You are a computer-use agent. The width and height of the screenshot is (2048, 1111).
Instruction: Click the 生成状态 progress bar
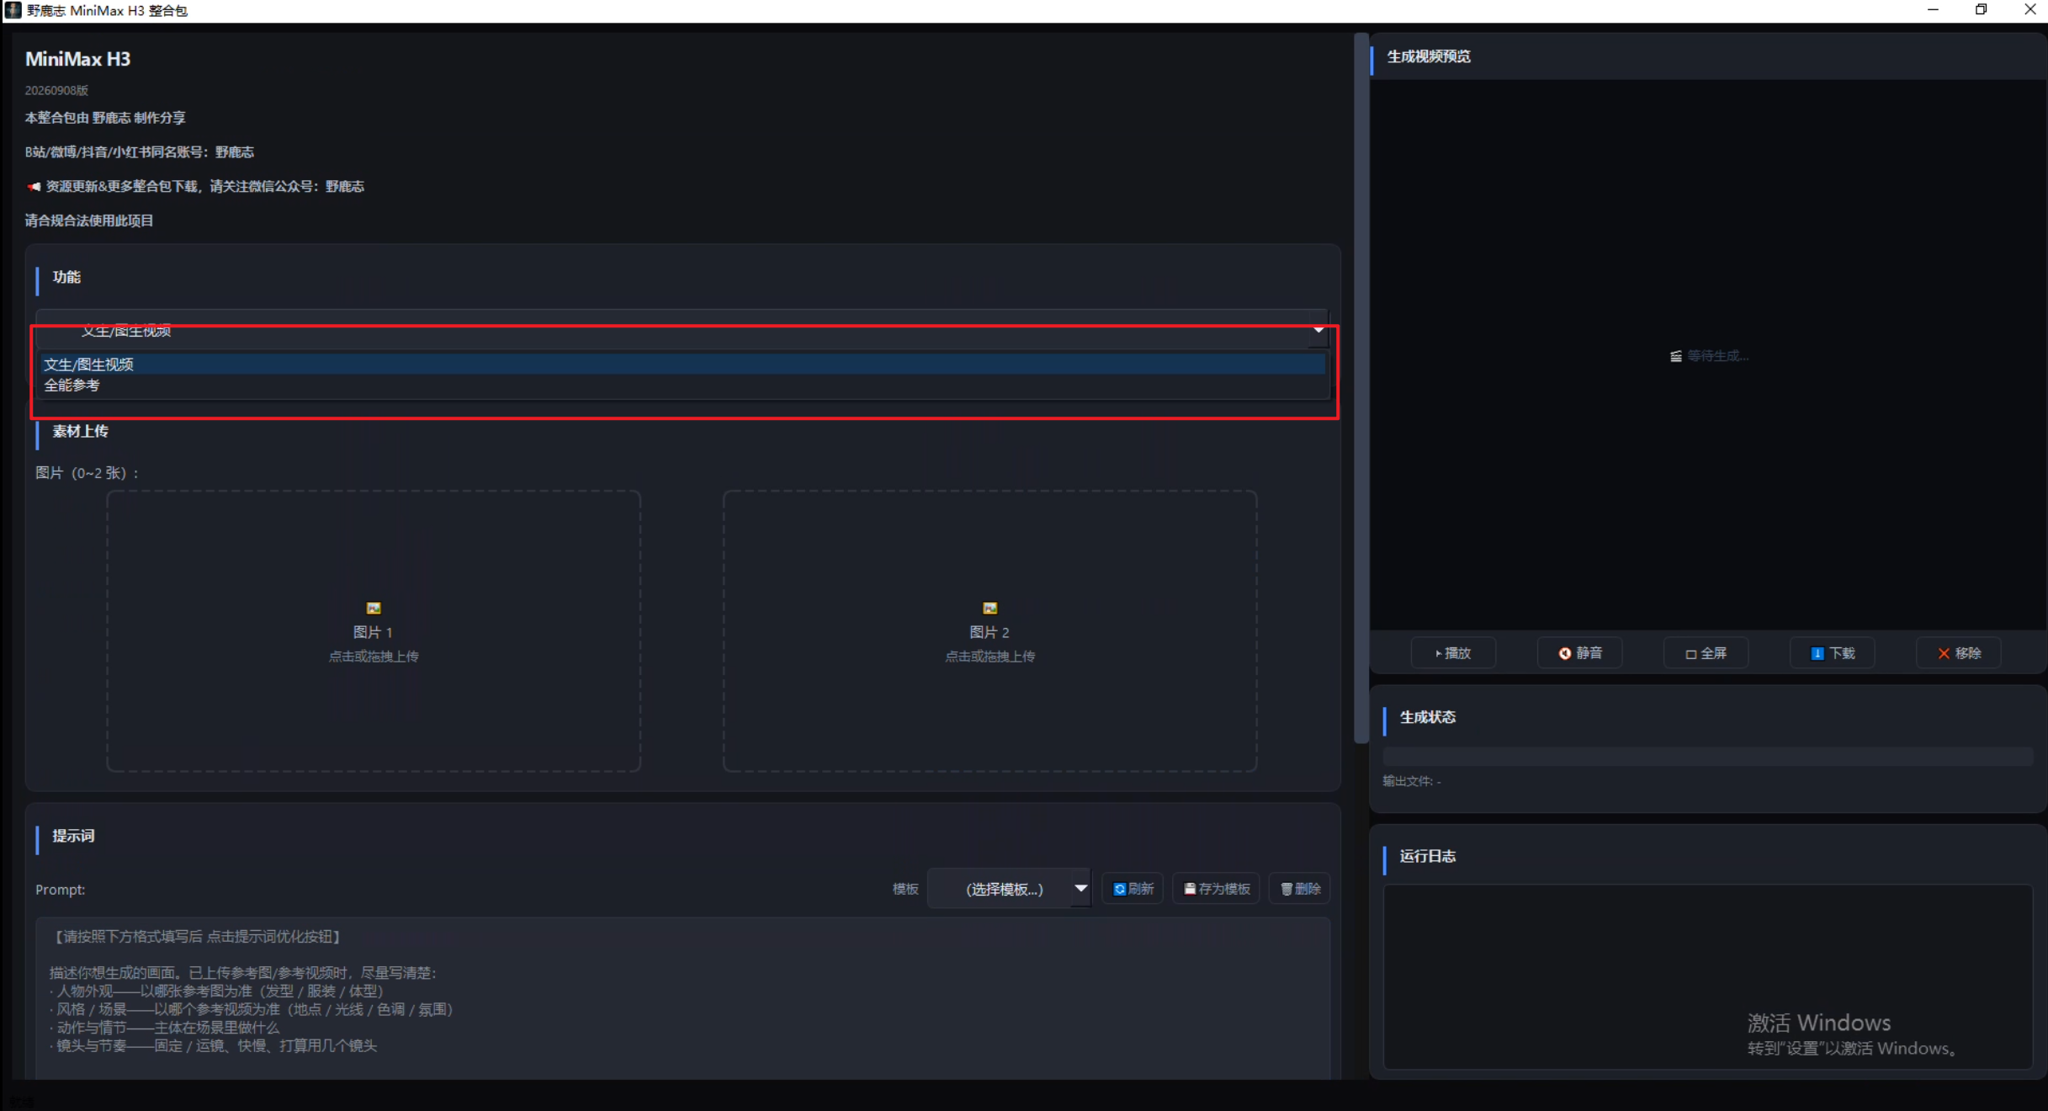tap(1708, 756)
